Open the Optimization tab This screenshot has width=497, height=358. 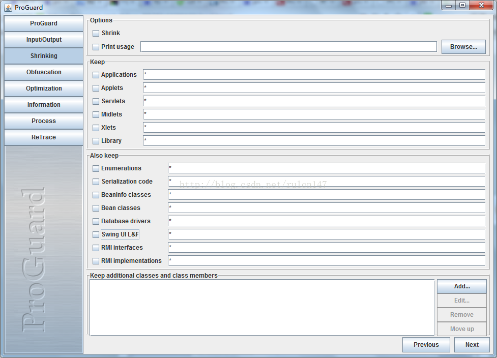[x=44, y=88]
